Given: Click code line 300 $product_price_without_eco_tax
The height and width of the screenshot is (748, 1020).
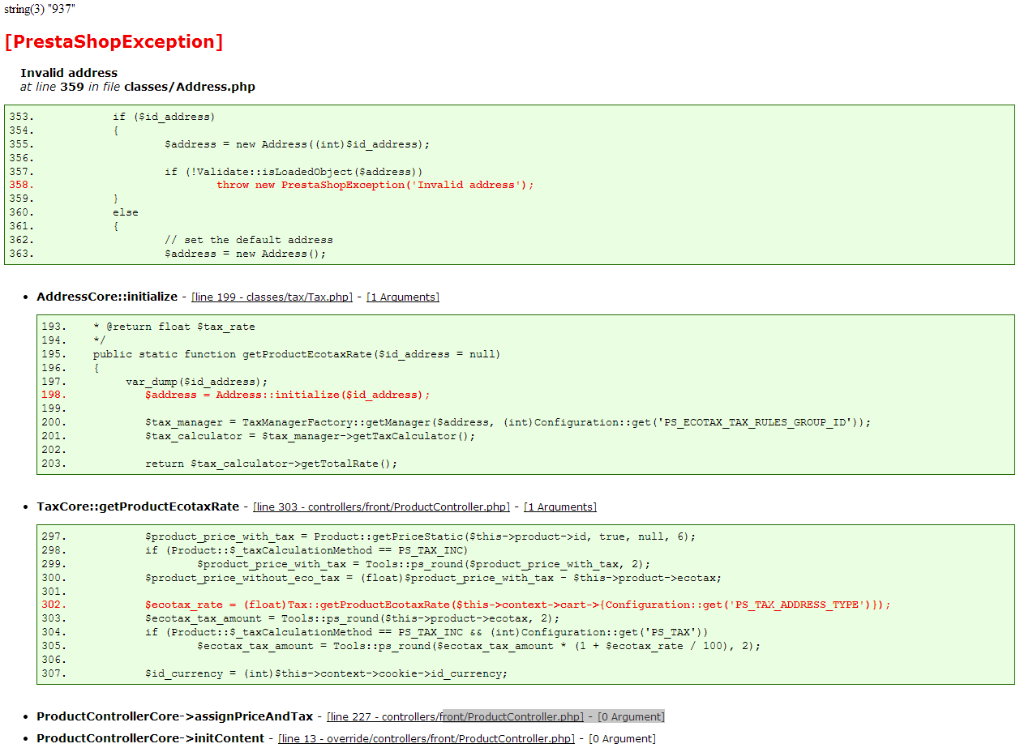Looking at the screenshot, I should point(433,578).
